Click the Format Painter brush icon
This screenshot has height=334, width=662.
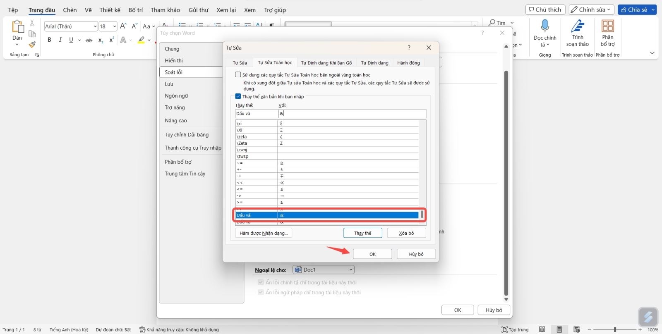[32, 45]
